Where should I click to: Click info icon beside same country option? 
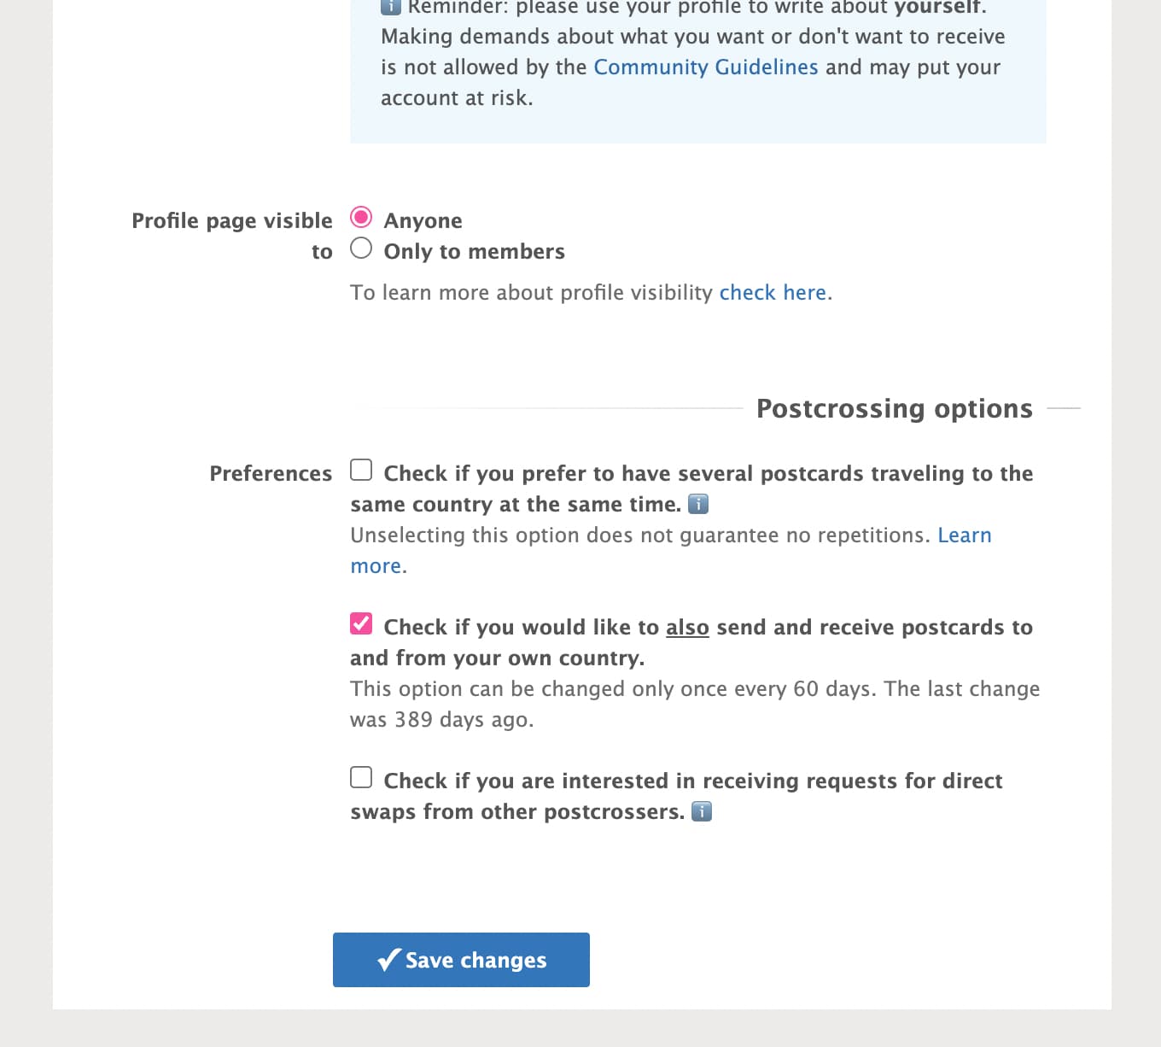point(698,504)
